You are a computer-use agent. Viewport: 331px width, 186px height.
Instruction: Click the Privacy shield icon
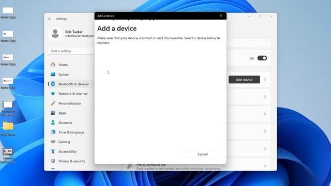coord(53,161)
